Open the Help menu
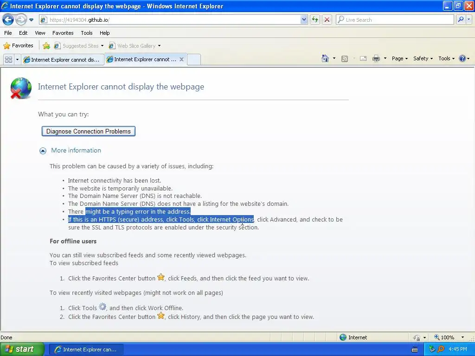475x356 pixels. (x=104, y=33)
